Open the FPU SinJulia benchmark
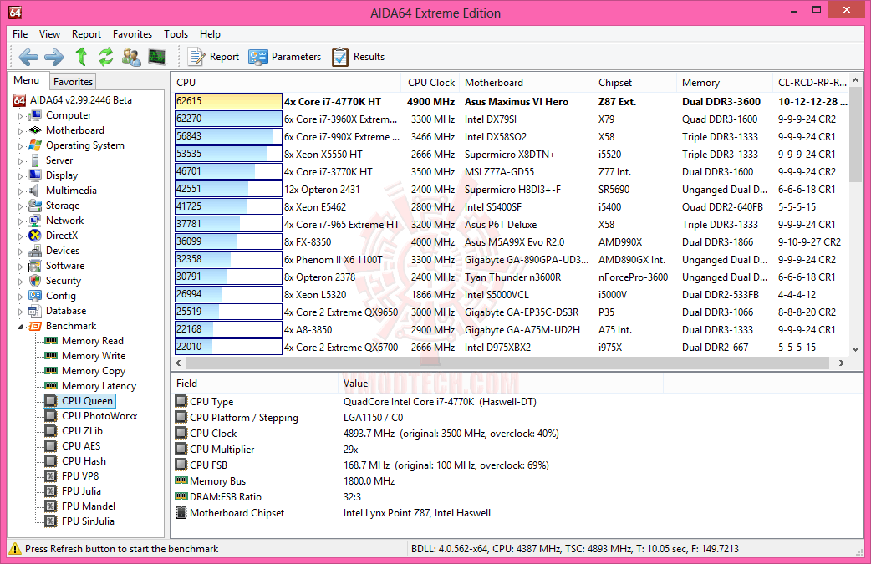871x564 pixels. [88, 521]
